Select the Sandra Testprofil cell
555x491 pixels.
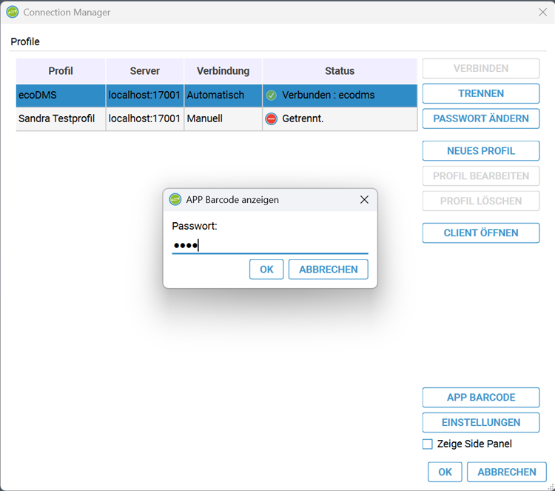click(x=61, y=118)
